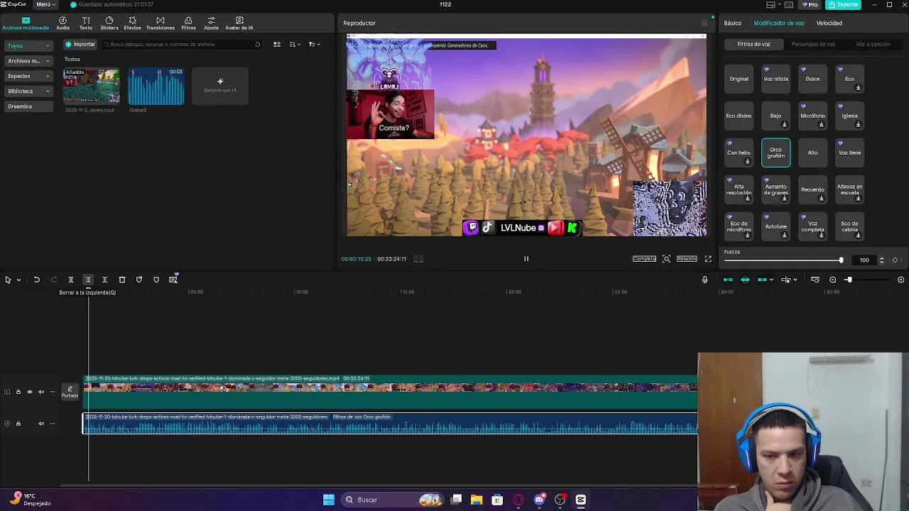
Task: Open the audio track more options dots
Action: click(52, 424)
